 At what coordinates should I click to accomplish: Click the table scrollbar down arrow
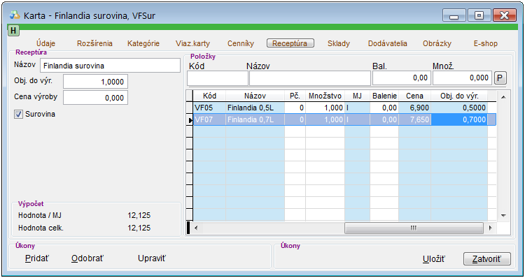503,216
